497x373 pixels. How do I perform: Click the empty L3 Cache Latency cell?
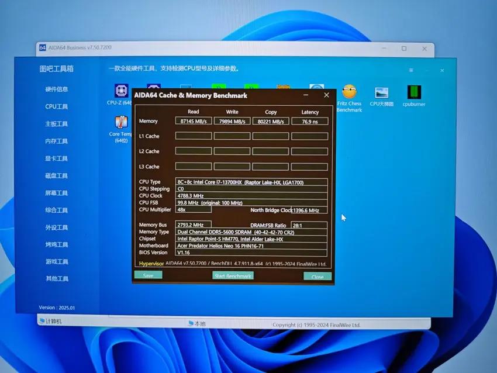click(x=309, y=167)
